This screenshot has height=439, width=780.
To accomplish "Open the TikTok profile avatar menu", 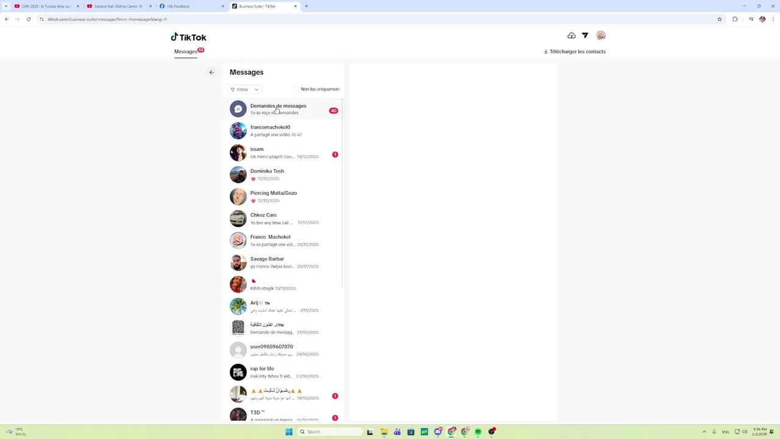I will (x=601, y=35).
